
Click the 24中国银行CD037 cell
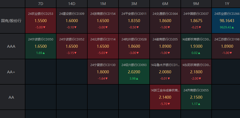(x=196, y=21)
